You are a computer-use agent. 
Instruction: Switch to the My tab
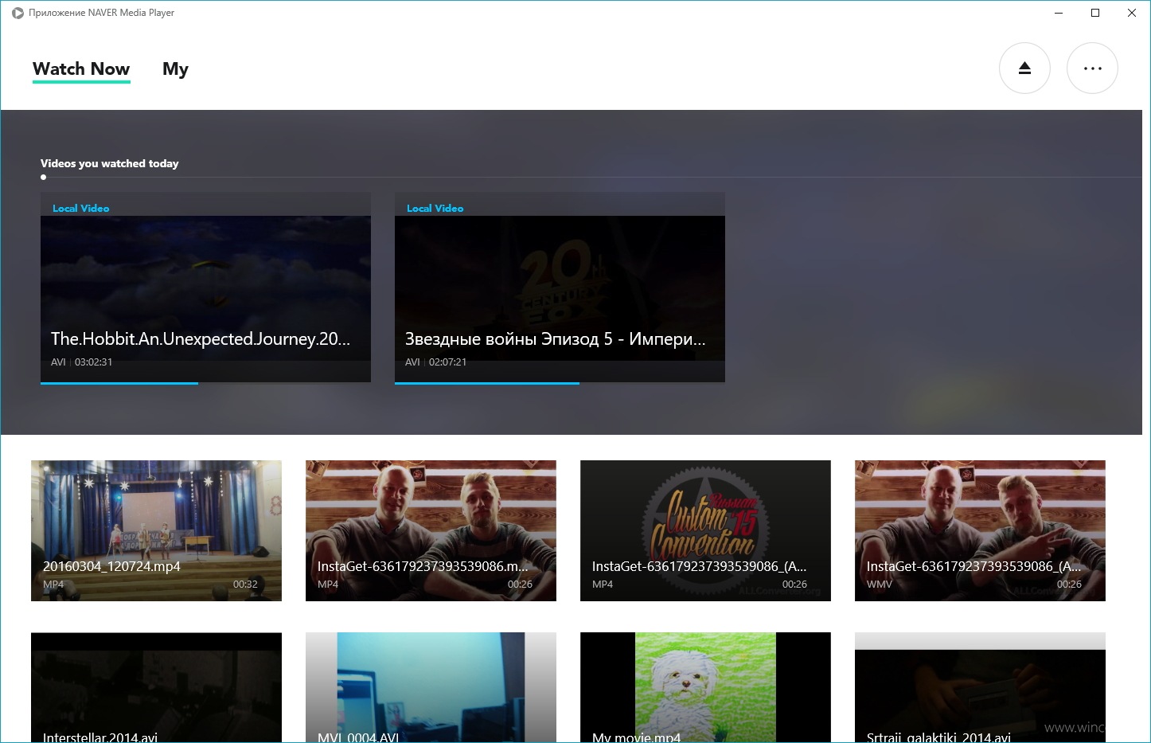pyautogui.click(x=175, y=69)
